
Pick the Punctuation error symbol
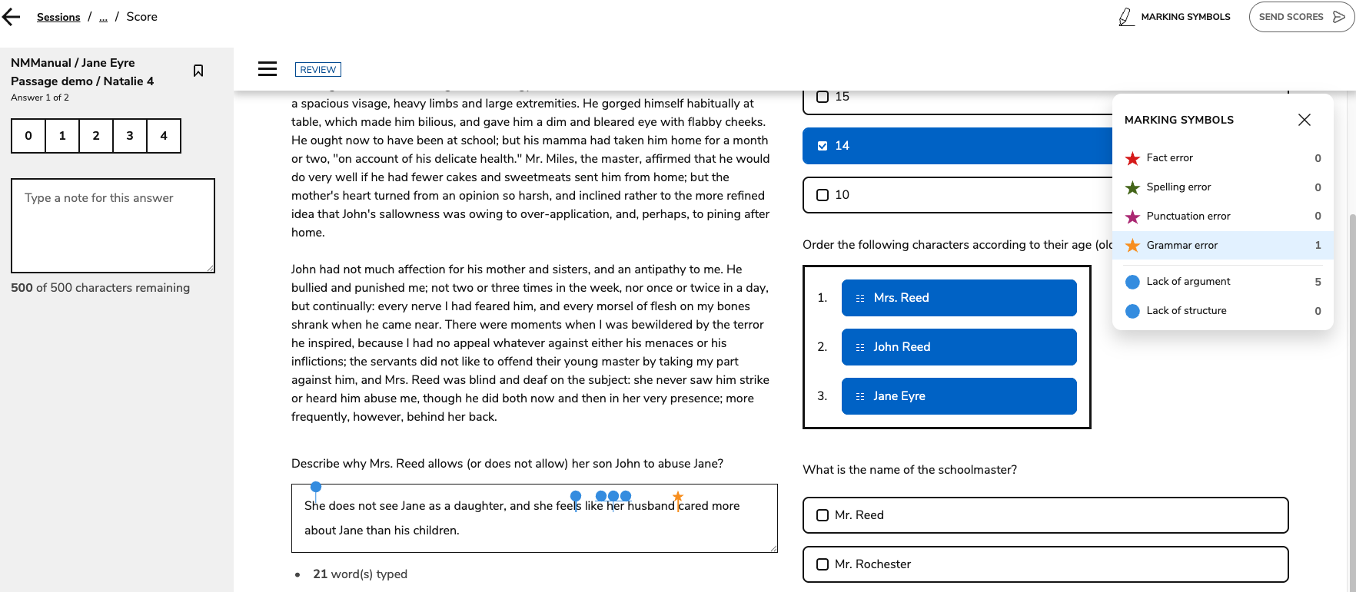pos(1132,217)
